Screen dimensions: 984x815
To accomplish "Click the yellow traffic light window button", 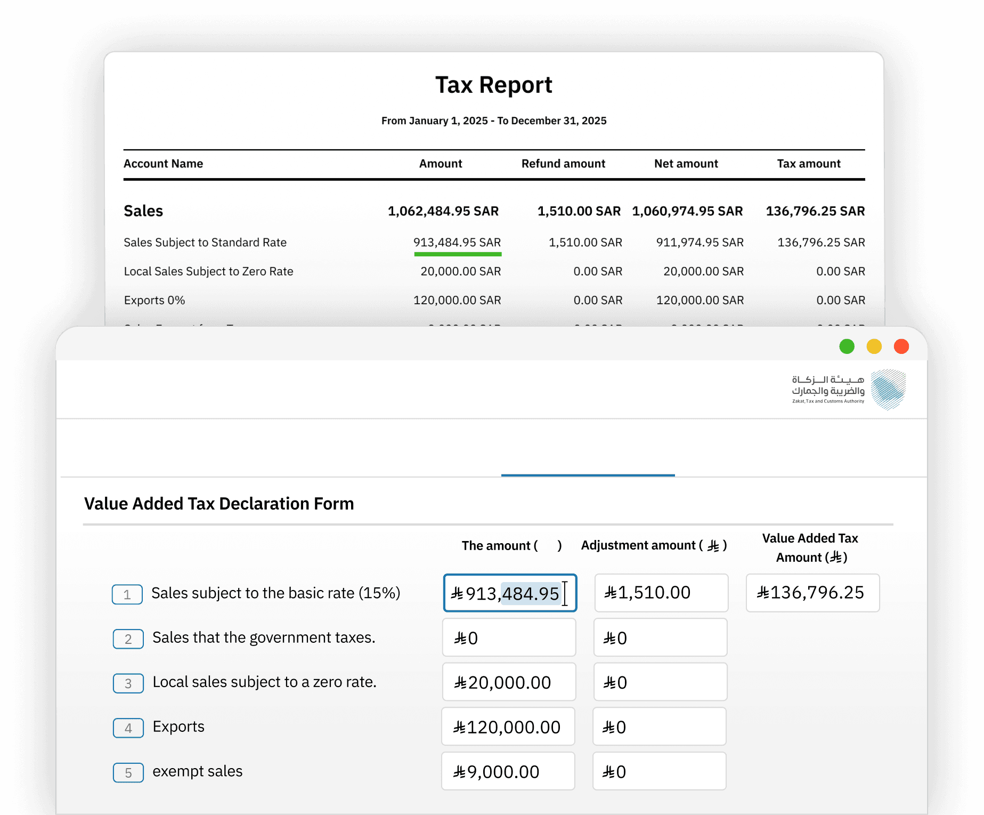I will (874, 346).
